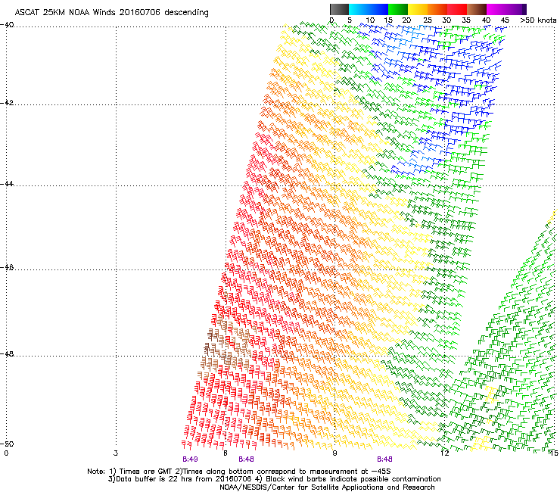Click the '>50 knots' legend label

click(538, 20)
